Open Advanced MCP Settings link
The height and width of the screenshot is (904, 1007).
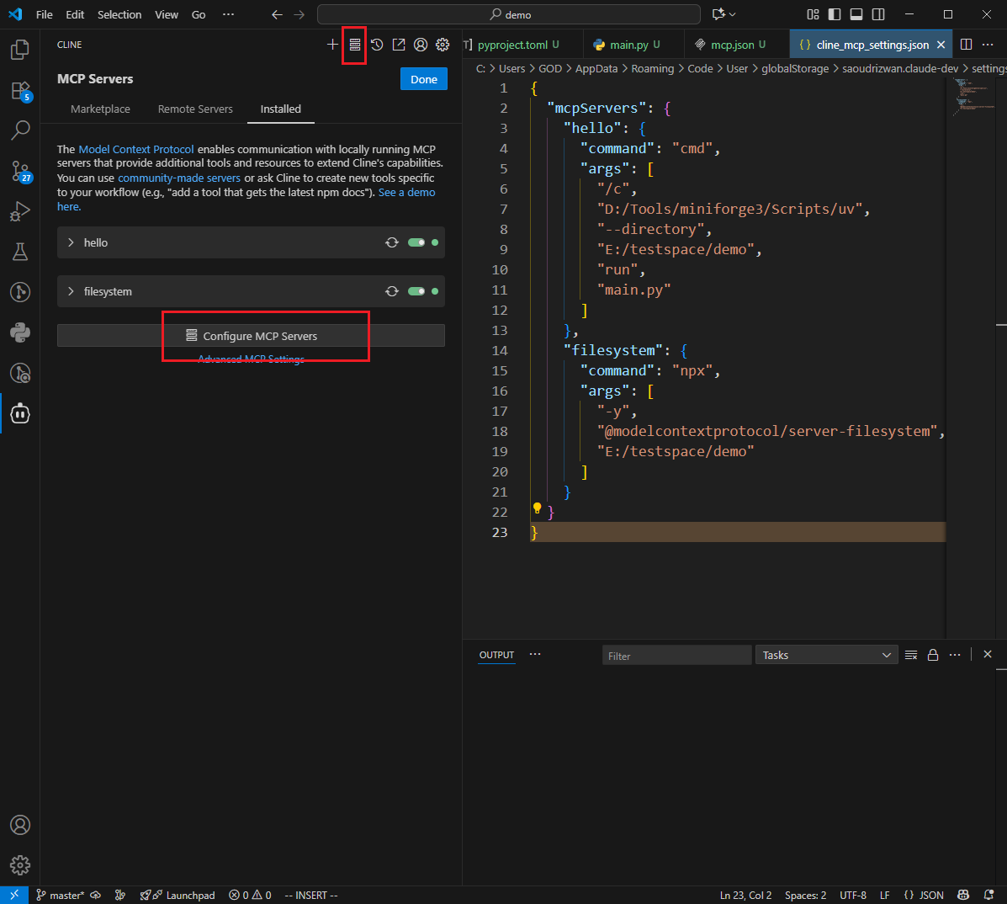tap(251, 359)
